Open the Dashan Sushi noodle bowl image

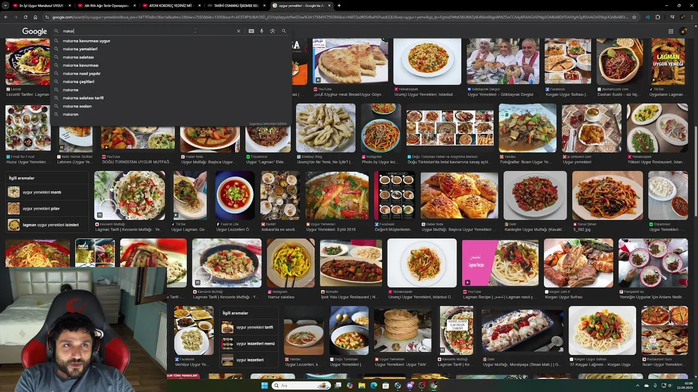pos(619,62)
